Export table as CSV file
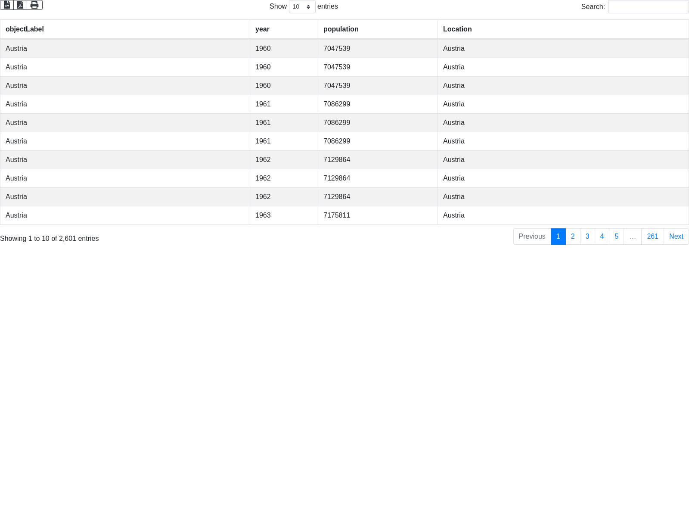This screenshot has width=689, height=517. click(x=7, y=5)
